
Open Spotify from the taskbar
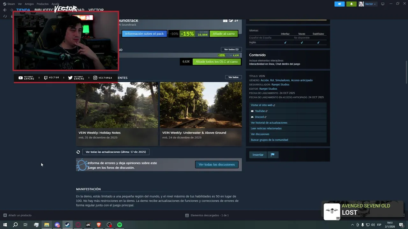pyautogui.click(x=120, y=225)
